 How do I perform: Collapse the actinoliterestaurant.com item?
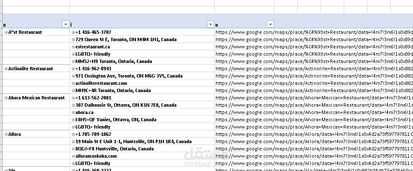74,84
